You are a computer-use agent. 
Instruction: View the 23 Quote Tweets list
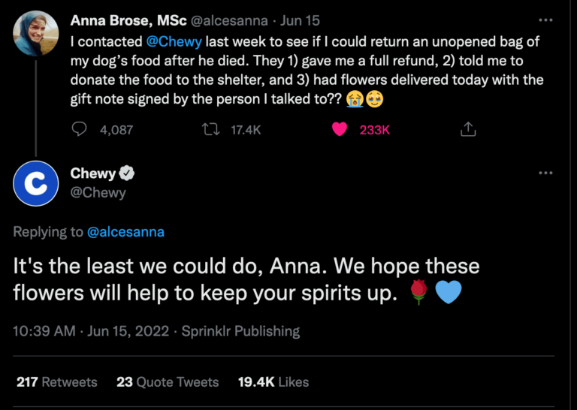168,381
